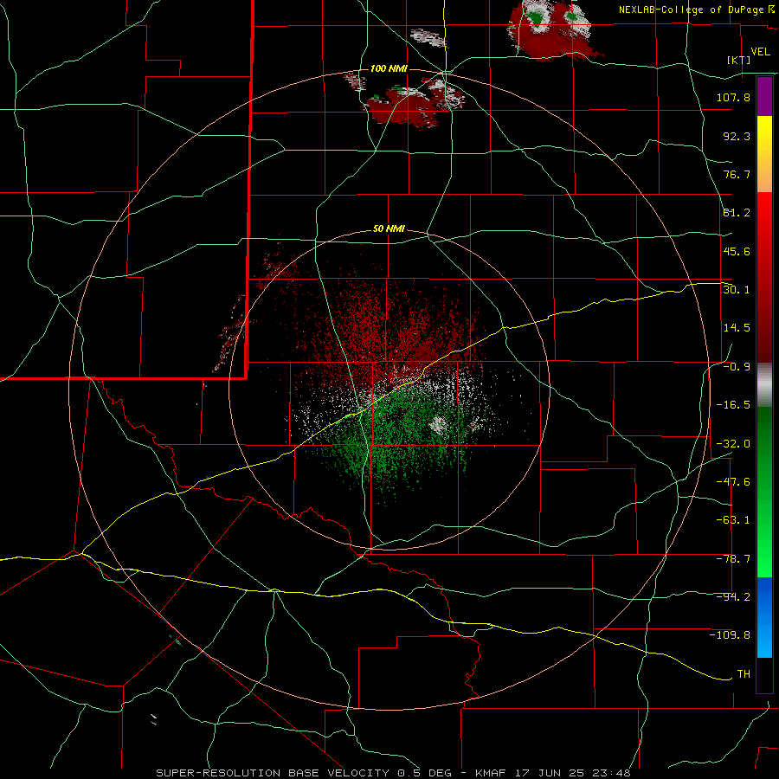Select the 45.6 scale value
This screenshot has height=779, width=779.
737,251
